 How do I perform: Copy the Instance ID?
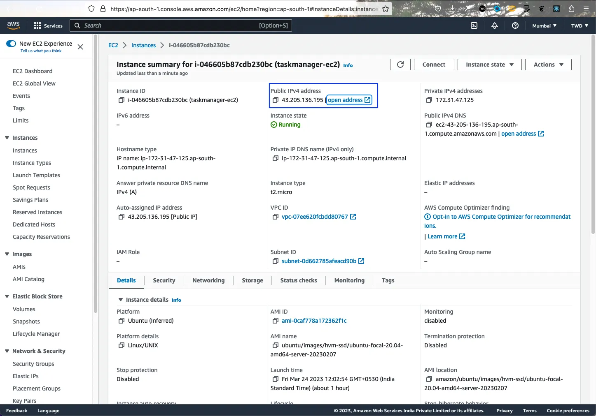[122, 100]
